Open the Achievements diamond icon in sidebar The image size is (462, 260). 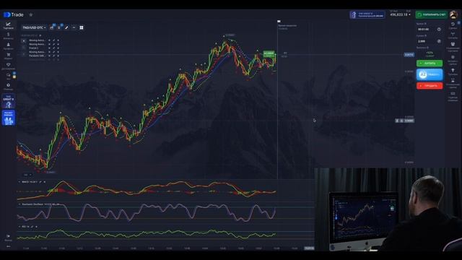click(x=8, y=66)
